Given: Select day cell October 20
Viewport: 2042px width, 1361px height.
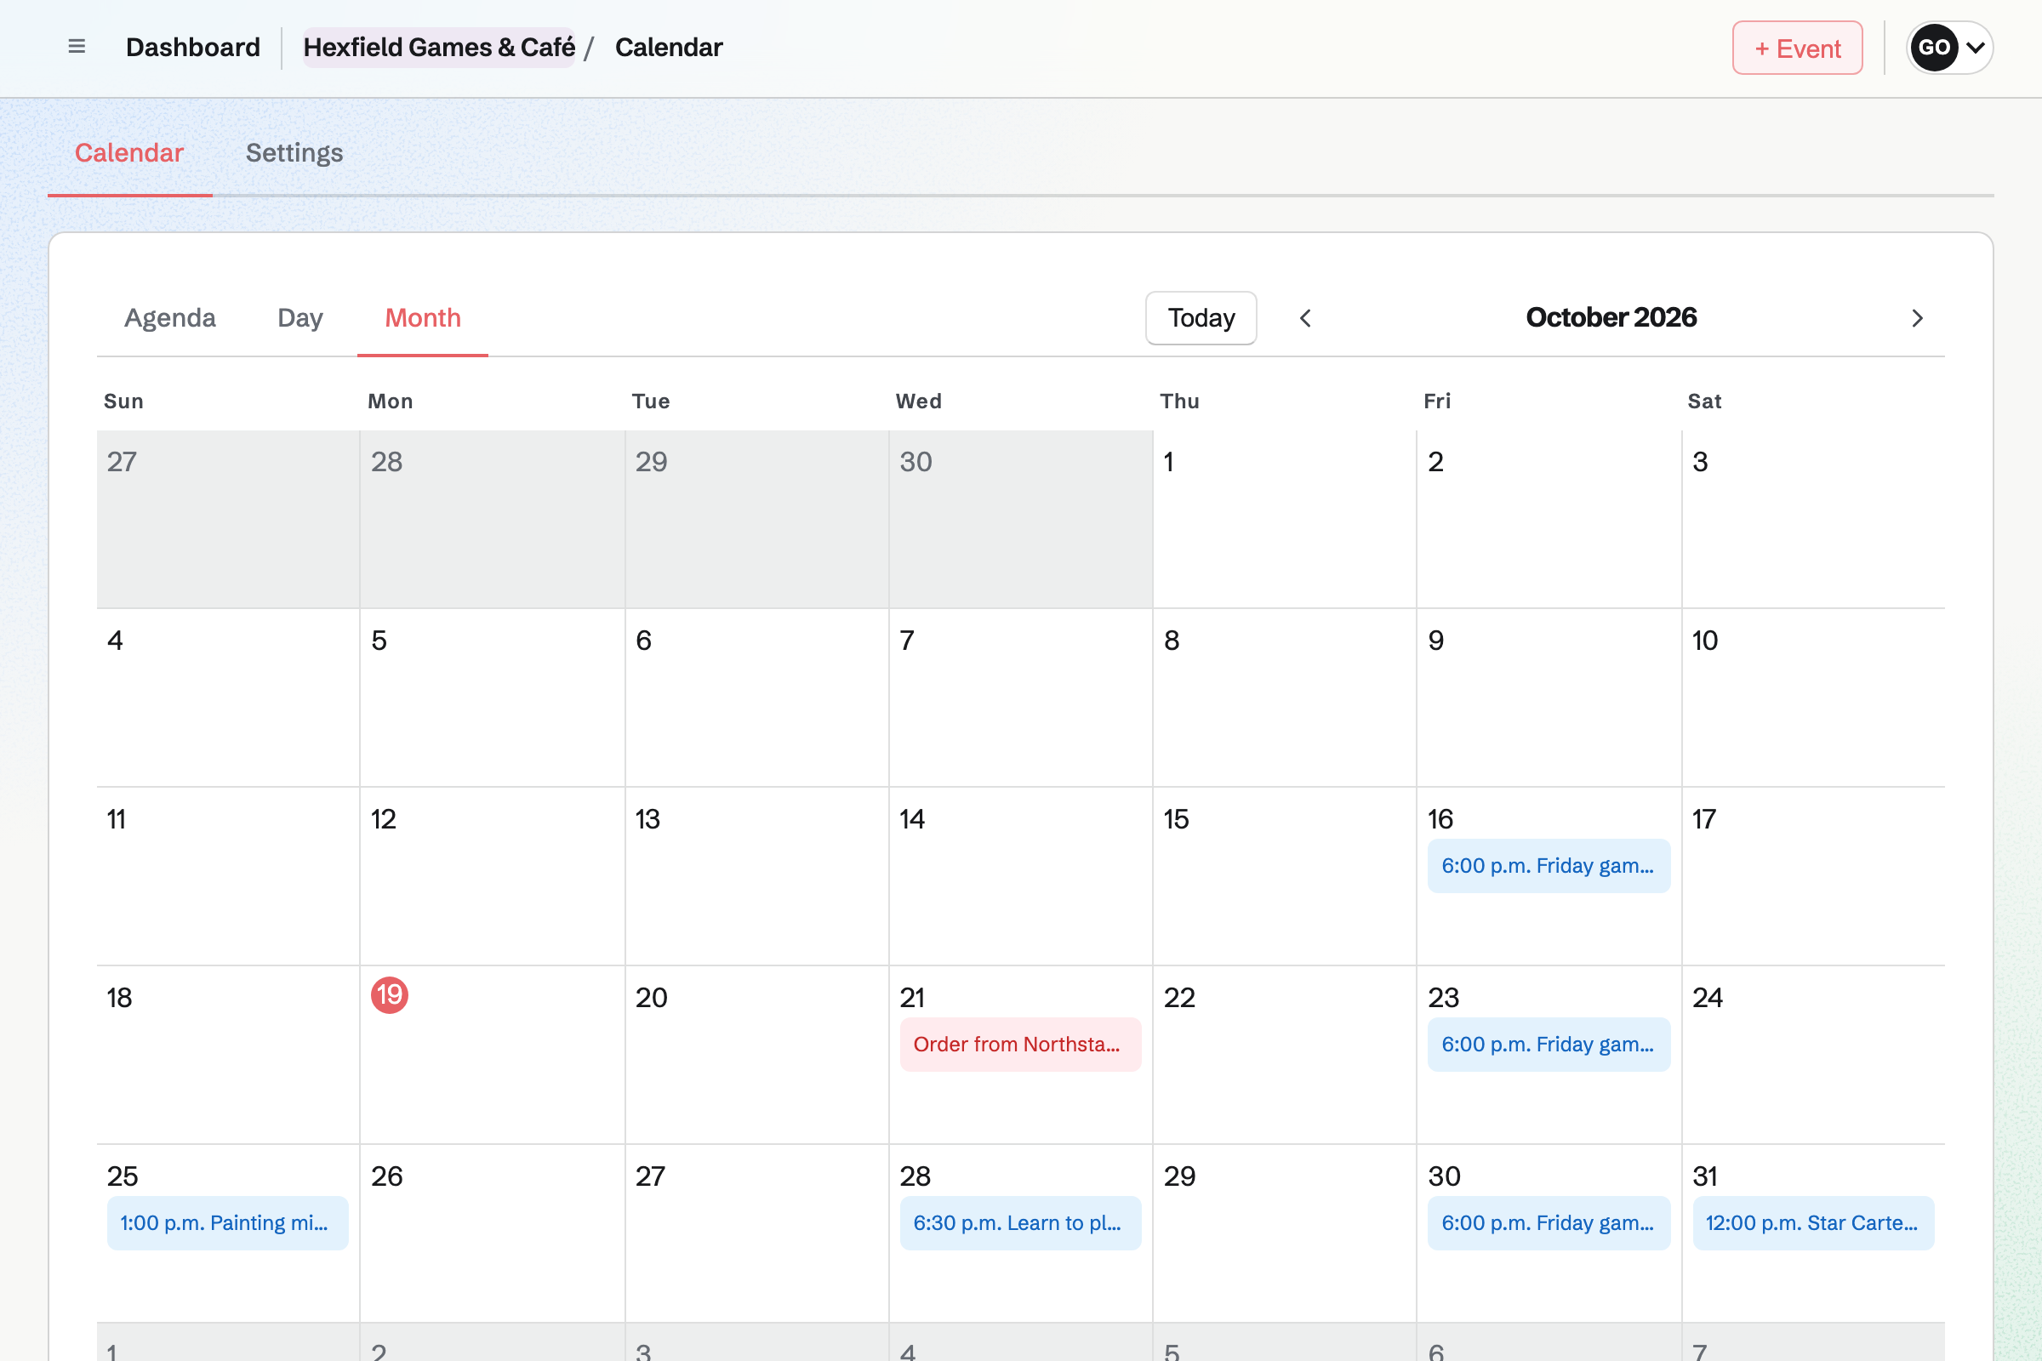Looking at the screenshot, I should (x=756, y=1056).
